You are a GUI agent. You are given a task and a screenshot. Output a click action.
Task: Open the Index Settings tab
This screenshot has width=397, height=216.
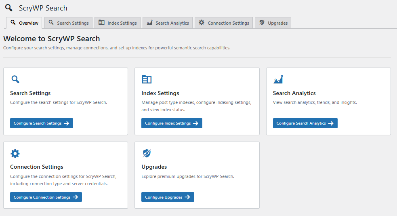118,23
